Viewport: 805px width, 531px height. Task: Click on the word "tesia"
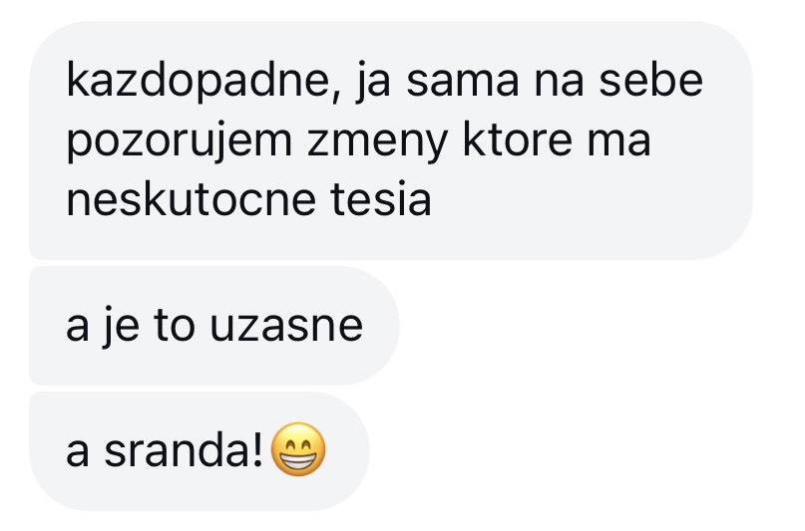[x=380, y=199]
